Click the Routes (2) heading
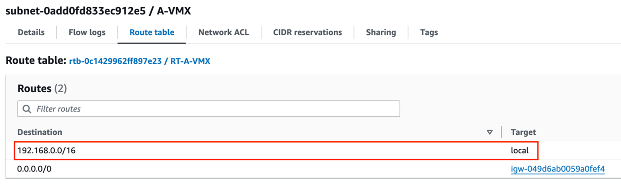This screenshot has height=192, width=621. [42, 89]
